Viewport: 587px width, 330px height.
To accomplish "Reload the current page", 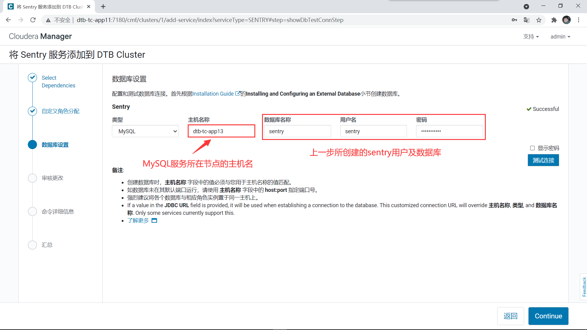I will [x=33, y=20].
